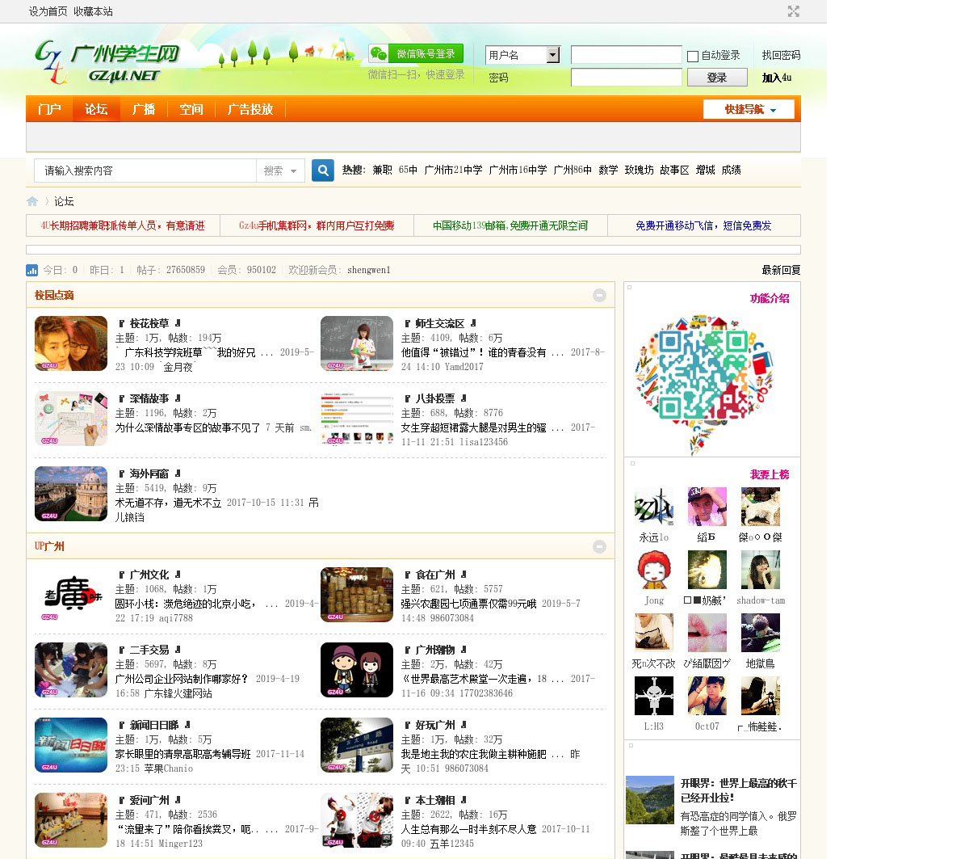Click user avatar 地獄鳥

761,633
